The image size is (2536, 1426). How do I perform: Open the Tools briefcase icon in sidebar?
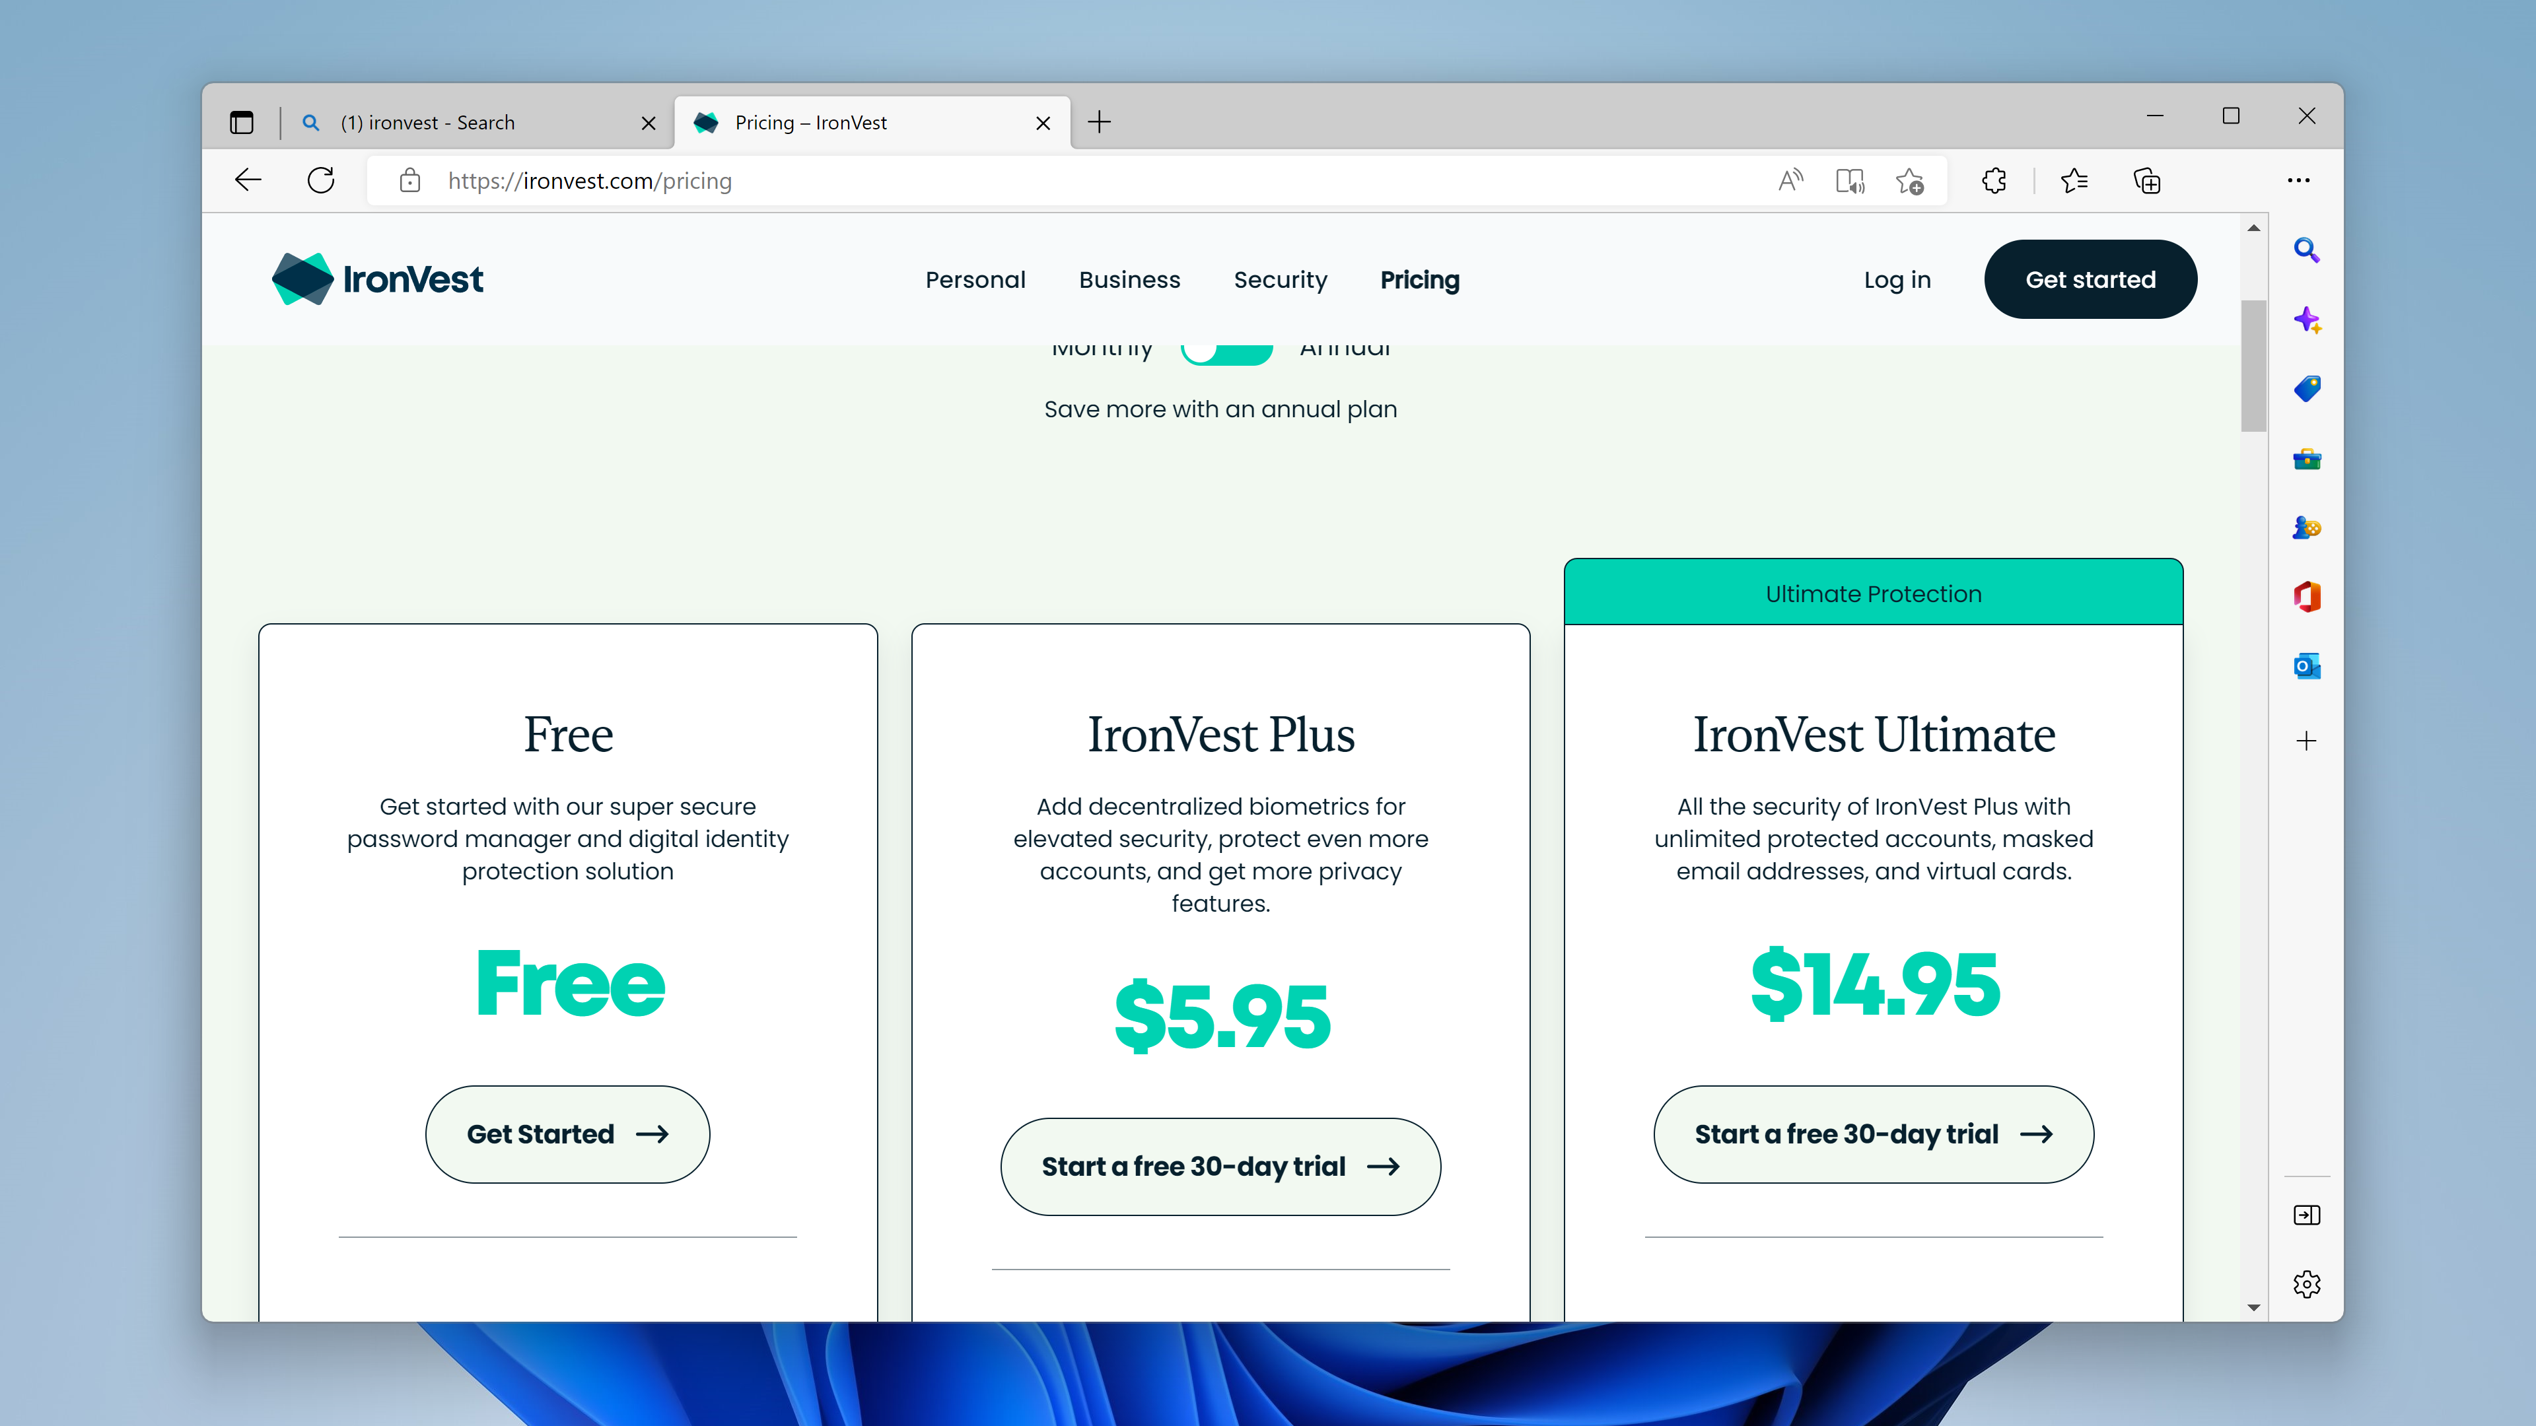(2307, 459)
